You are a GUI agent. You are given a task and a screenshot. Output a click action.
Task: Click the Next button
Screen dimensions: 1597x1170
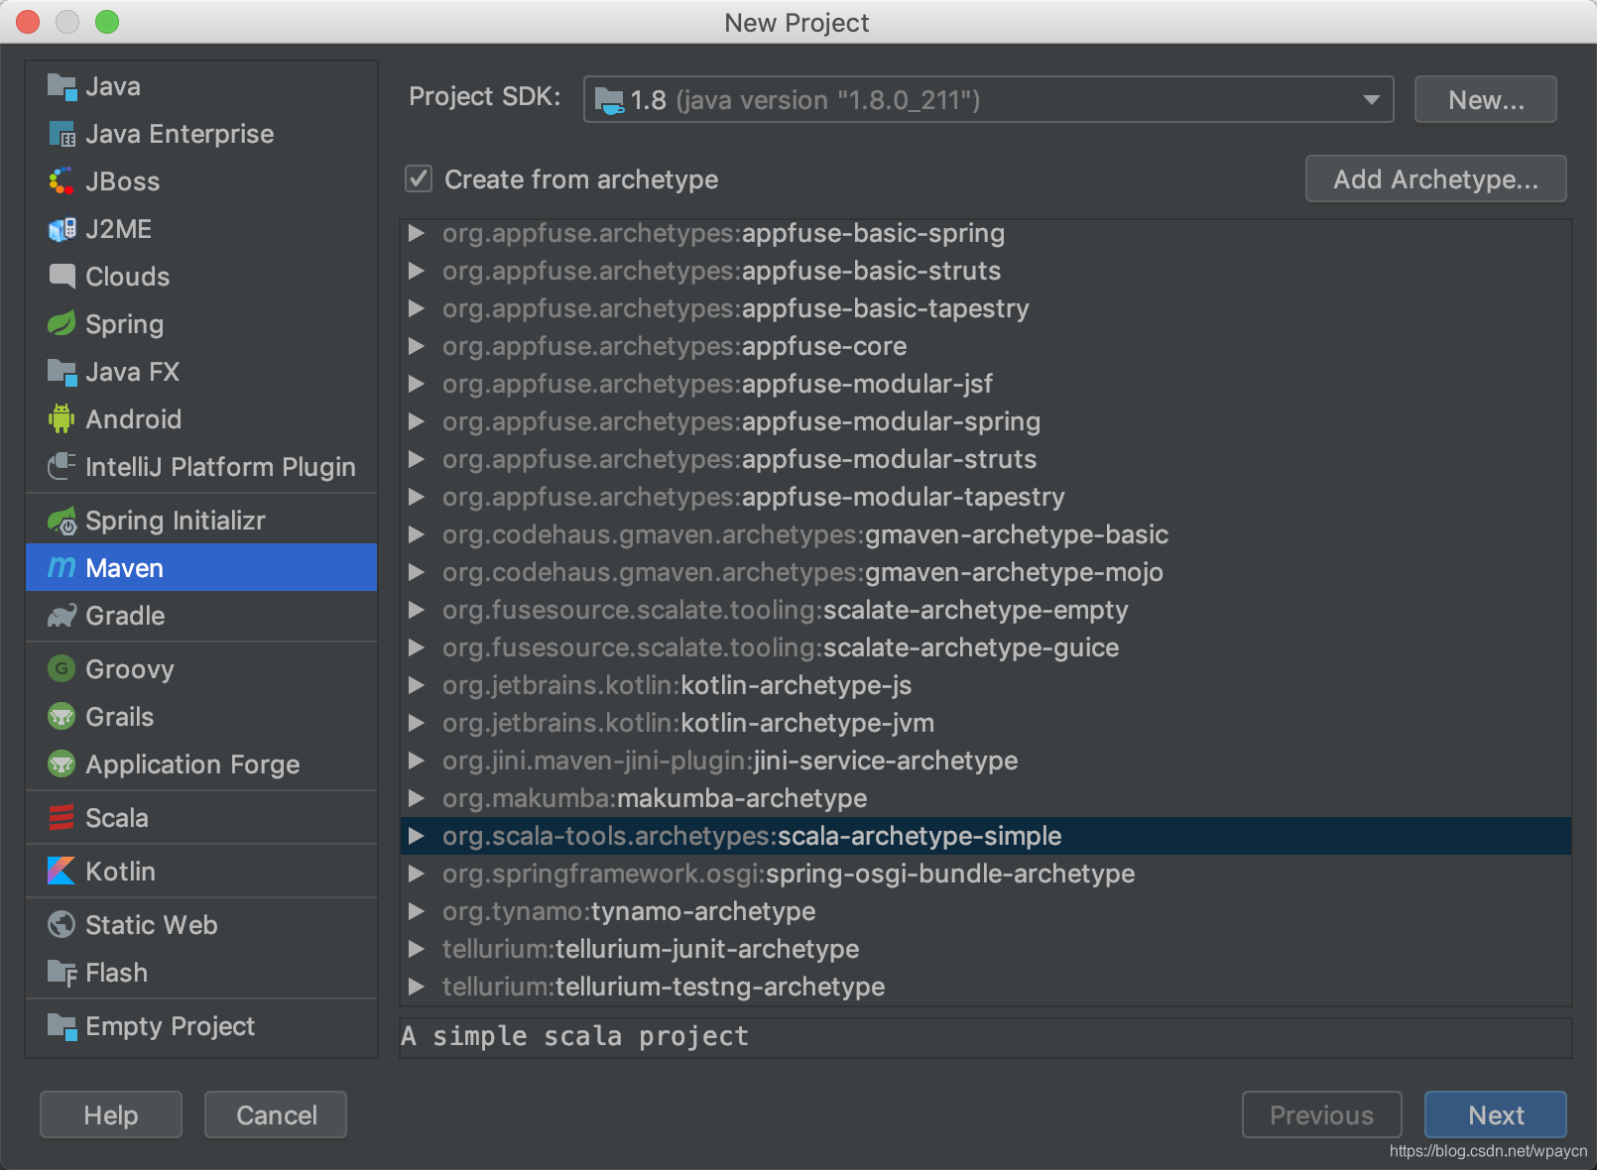1496,1115
